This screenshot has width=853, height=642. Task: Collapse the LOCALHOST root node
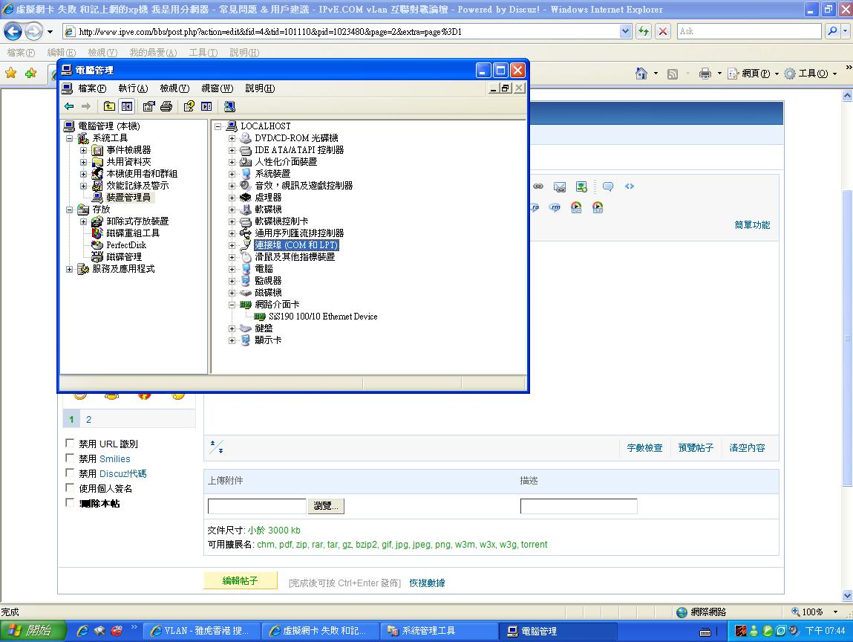coord(218,126)
